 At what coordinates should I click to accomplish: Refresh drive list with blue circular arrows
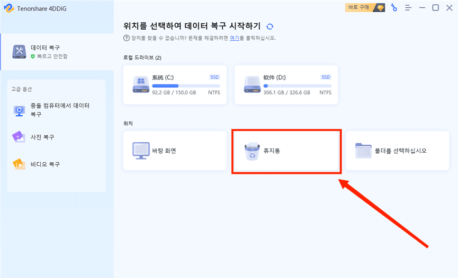[x=270, y=26]
